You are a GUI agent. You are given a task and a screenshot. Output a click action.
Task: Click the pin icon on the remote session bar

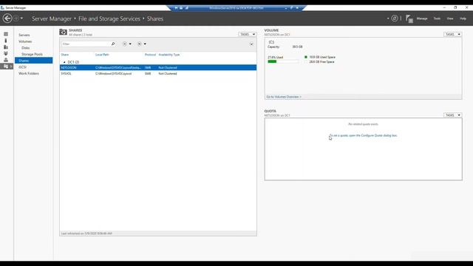click(x=176, y=8)
